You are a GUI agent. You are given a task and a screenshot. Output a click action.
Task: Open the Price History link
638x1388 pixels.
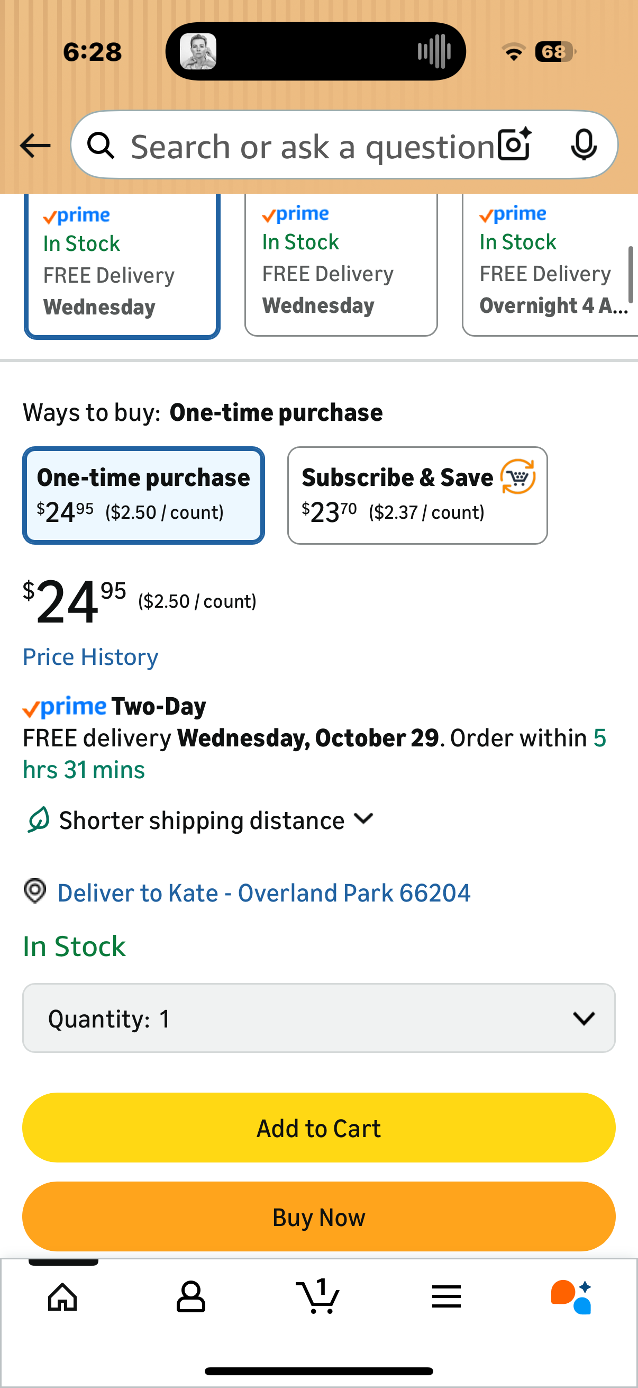coord(90,657)
